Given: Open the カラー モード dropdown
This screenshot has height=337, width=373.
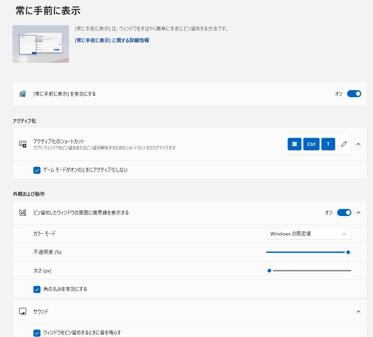Looking at the screenshot, I should (308, 234).
